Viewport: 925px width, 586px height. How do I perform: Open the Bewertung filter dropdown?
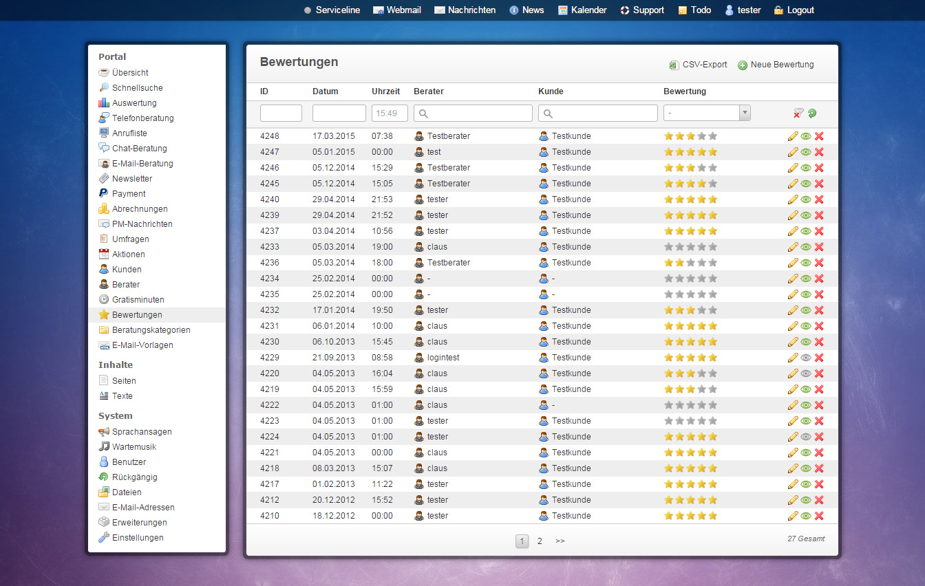(x=707, y=113)
